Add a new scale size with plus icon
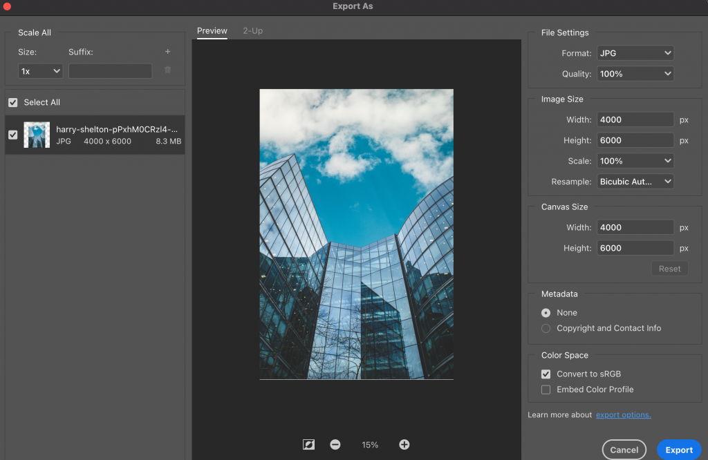Viewport: 708px width, 460px height. (x=167, y=52)
